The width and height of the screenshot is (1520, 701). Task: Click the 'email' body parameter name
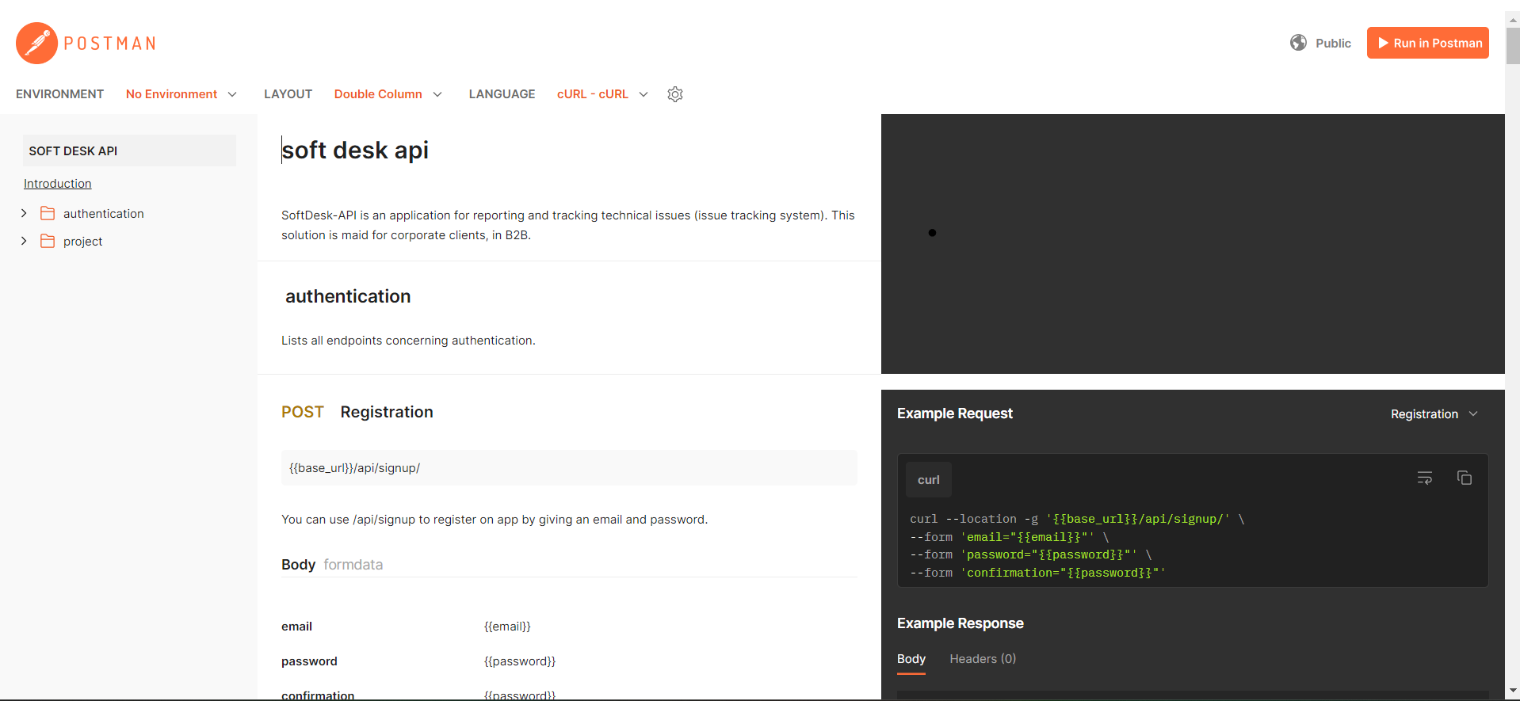tap(296, 627)
